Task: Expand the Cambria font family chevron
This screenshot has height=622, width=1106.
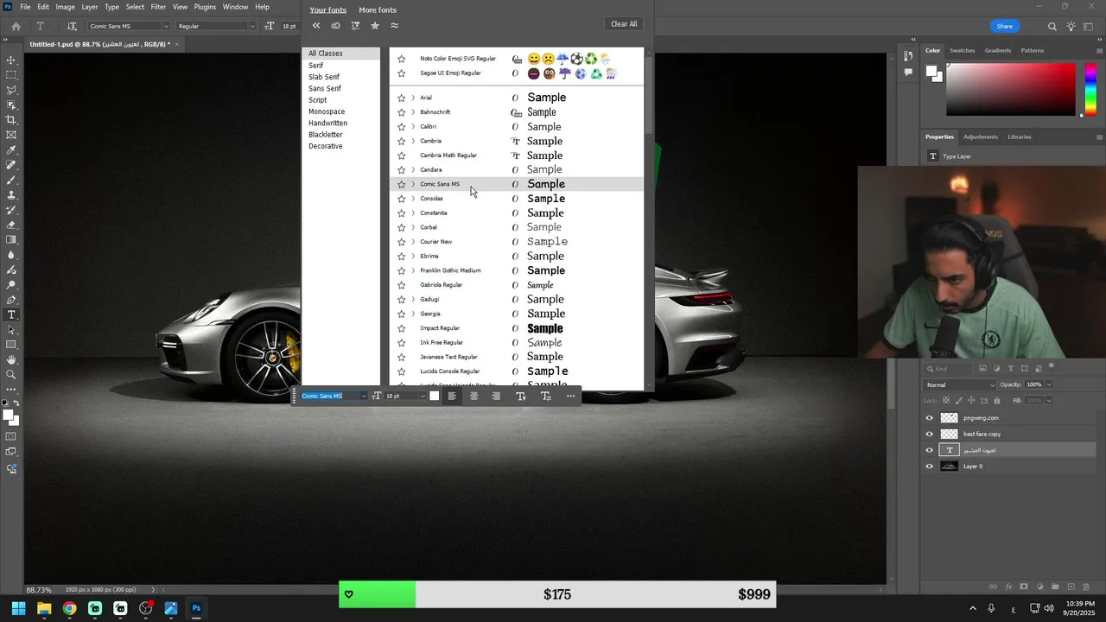Action: click(x=413, y=141)
